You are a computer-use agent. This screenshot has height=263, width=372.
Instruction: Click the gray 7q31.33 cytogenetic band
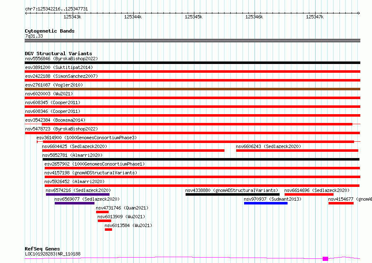(x=192, y=41)
